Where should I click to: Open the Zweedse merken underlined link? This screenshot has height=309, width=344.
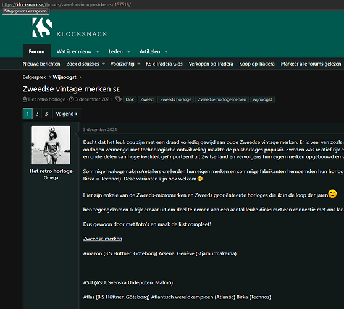click(x=103, y=239)
